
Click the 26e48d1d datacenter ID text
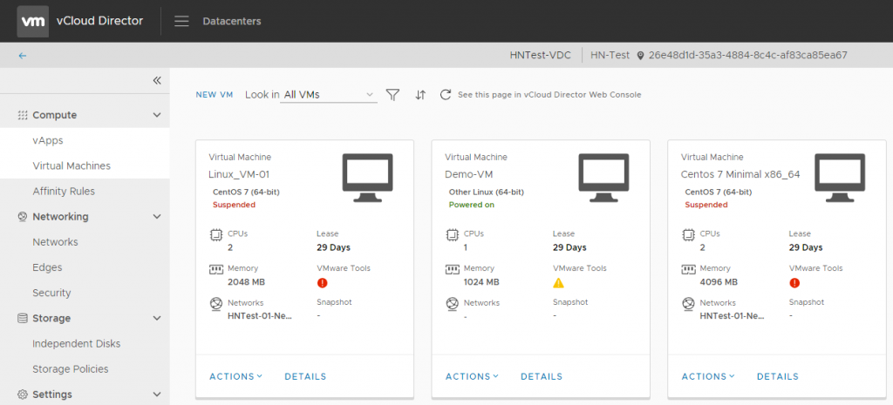tap(747, 56)
